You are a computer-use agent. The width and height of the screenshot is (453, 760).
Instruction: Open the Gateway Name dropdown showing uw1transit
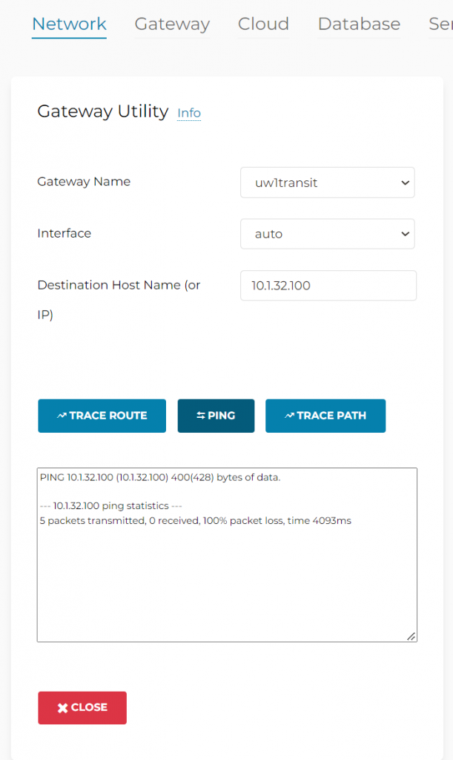pyautogui.click(x=328, y=183)
